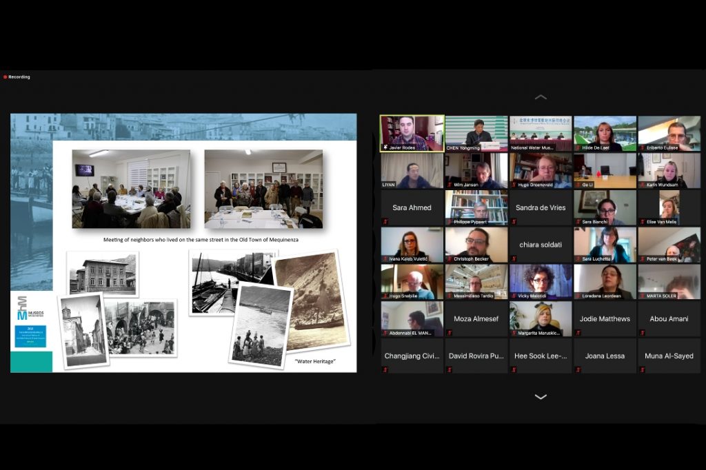Select Elise Van Melis' video tile

tap(669, 207)
